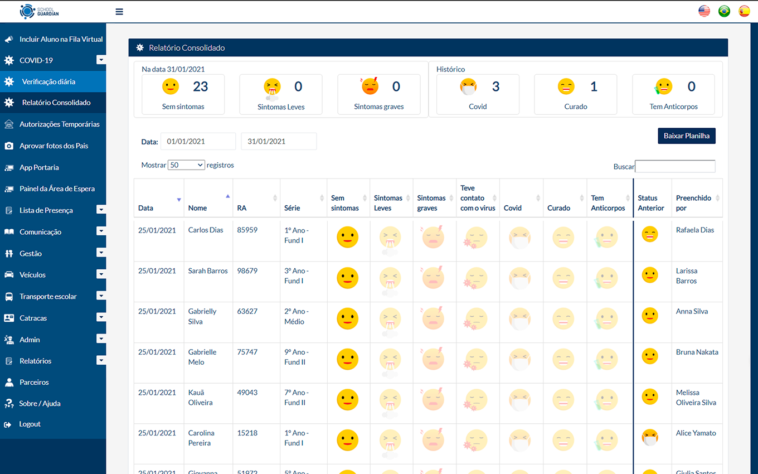Click the Buscar search field
Screen dimensions: 758x474
click(x=674, y=166)
